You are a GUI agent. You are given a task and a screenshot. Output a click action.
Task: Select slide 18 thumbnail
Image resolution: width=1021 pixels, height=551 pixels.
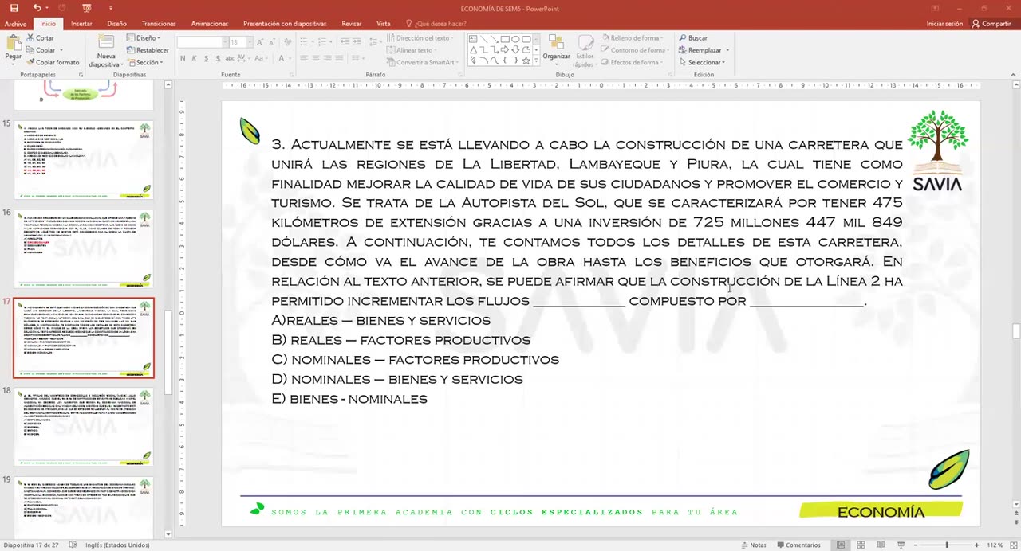[x=83, y=427]
